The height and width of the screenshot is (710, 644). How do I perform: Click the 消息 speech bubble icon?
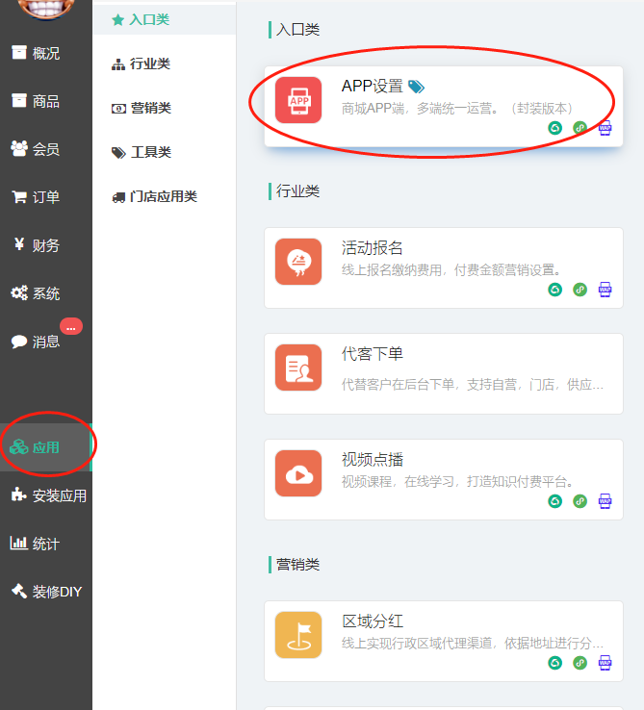tap(19, 342)
